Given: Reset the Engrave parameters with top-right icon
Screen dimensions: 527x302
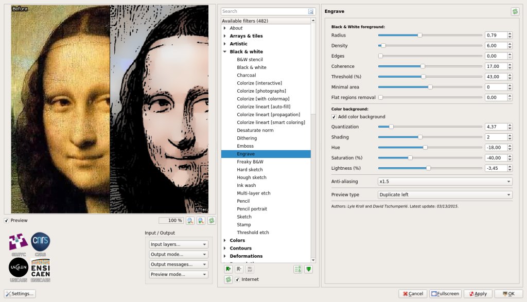Looking at the screenshot, I should [x=515, y=11].
